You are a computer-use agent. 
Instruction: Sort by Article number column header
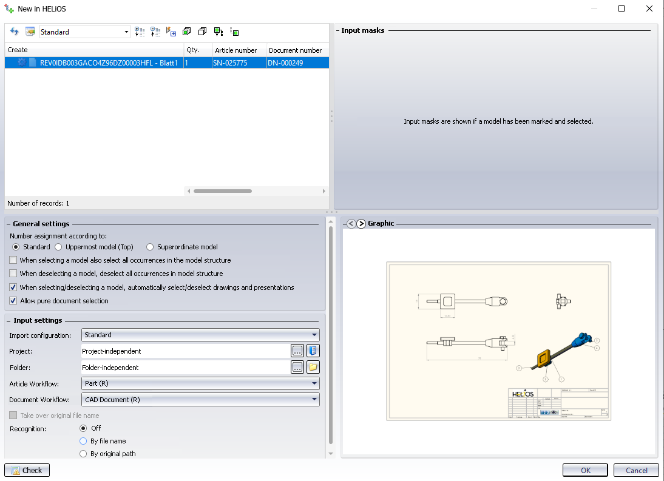pyautogui.click(x=236, y=50)
